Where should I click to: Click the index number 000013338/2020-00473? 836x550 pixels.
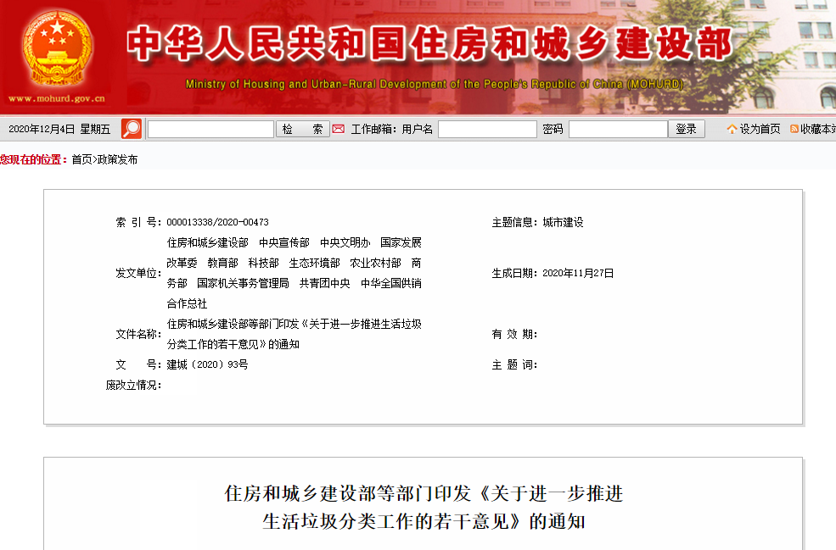pyautogui.click(x=217, y=222)
